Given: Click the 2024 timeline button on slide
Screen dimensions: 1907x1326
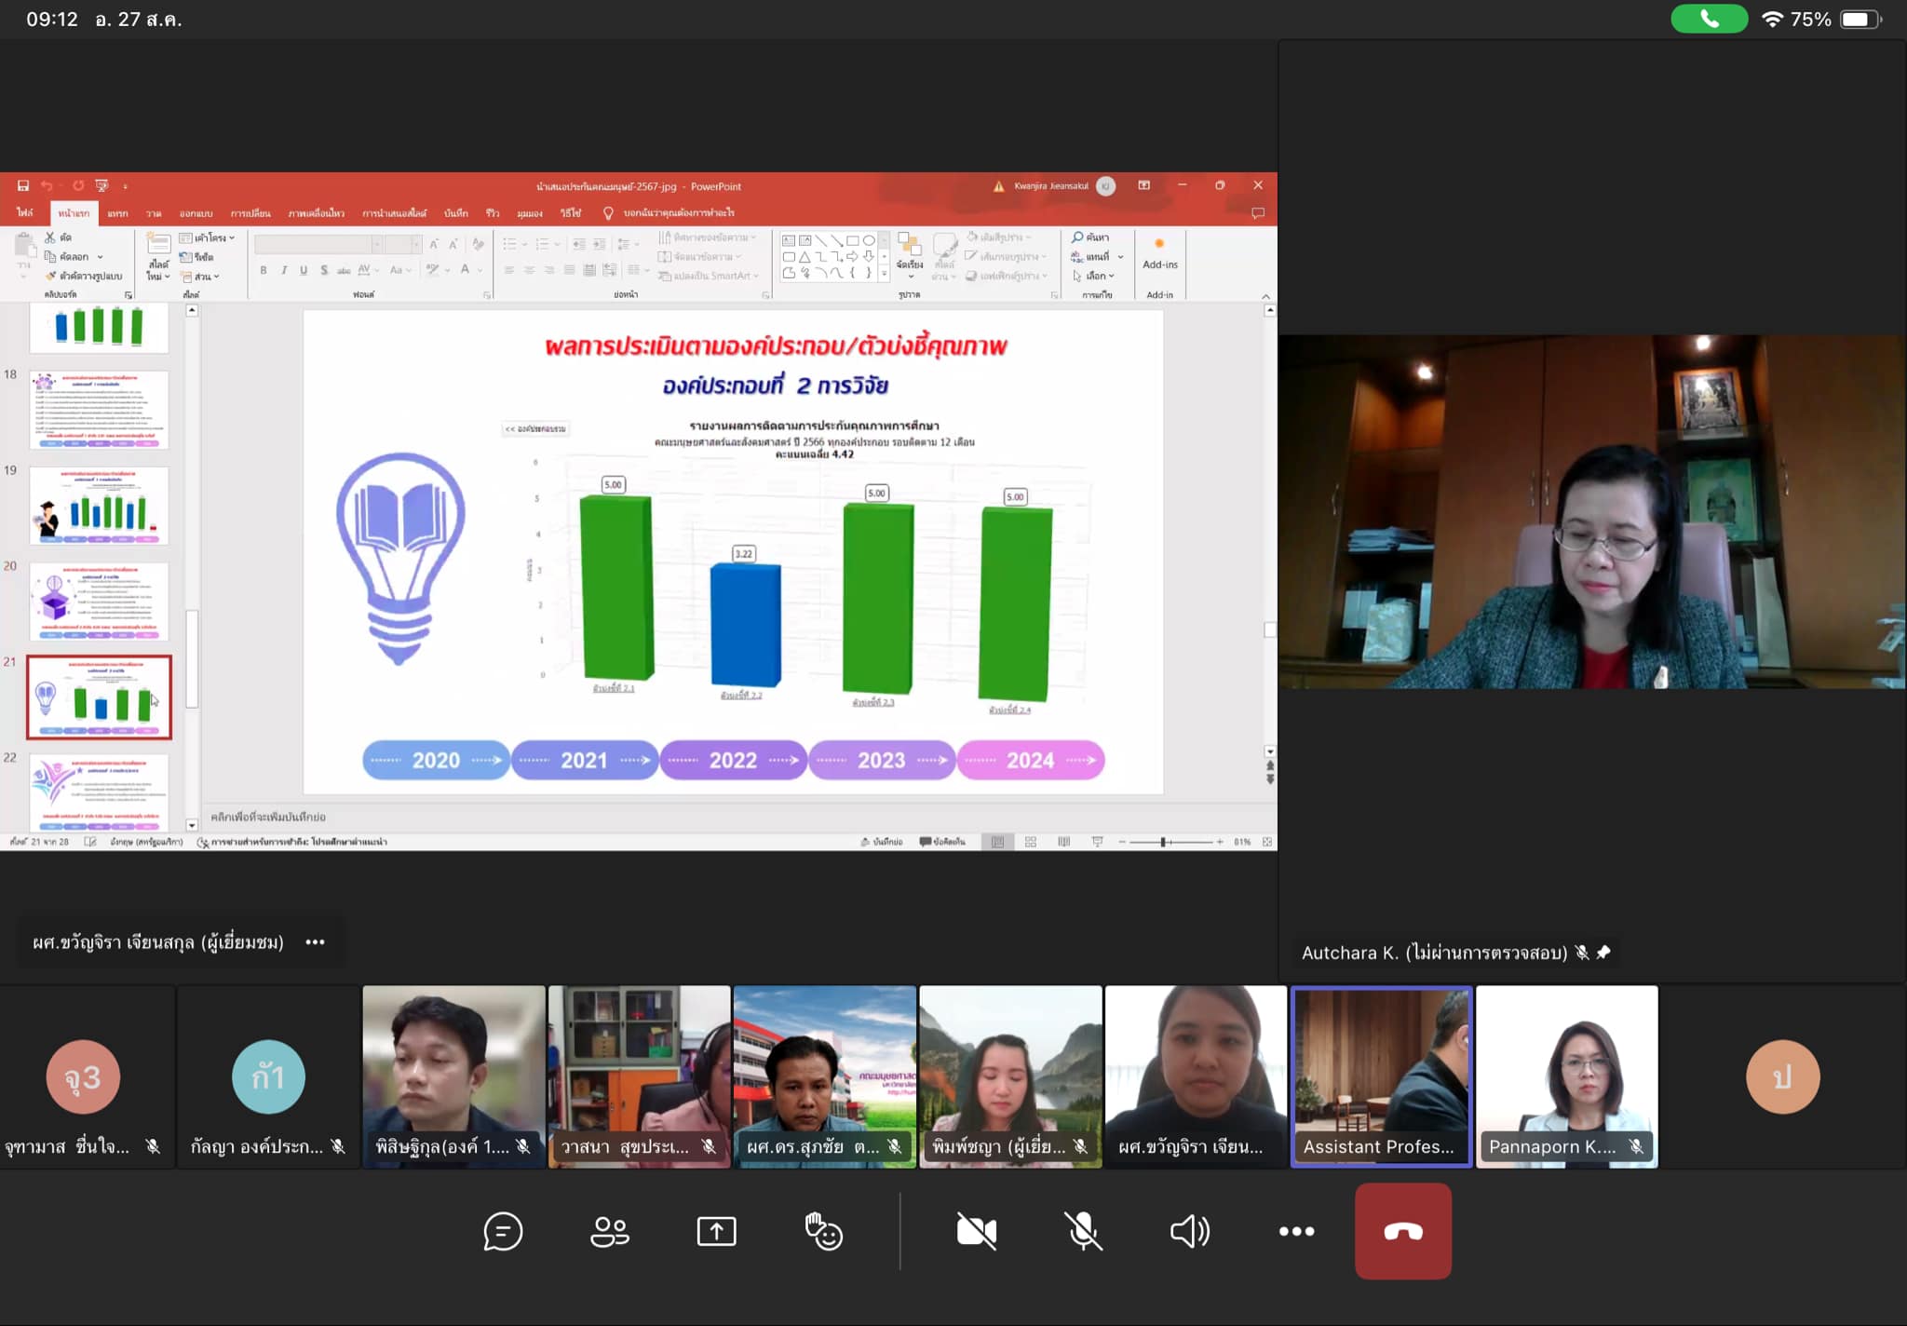Looking at the screenshot, I should point(1030,760).
